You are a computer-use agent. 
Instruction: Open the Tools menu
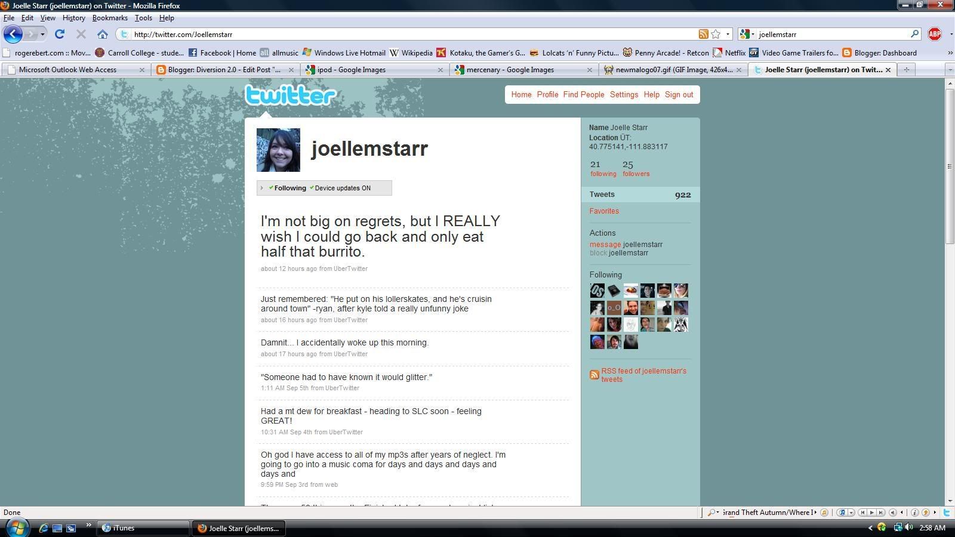click(143, 18)
